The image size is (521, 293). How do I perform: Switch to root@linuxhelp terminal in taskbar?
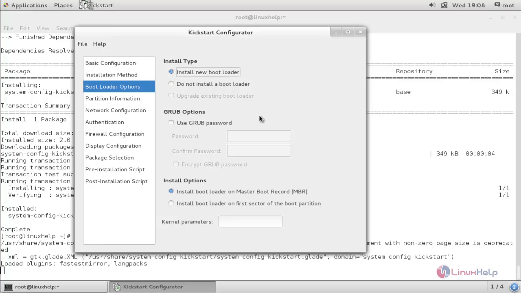55,286
